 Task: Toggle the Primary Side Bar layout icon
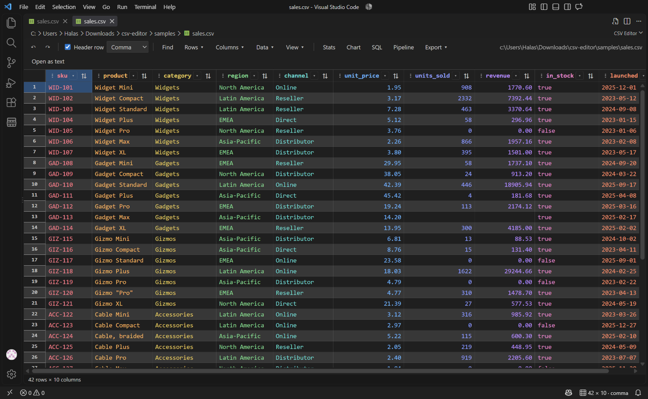coord(544,7)
